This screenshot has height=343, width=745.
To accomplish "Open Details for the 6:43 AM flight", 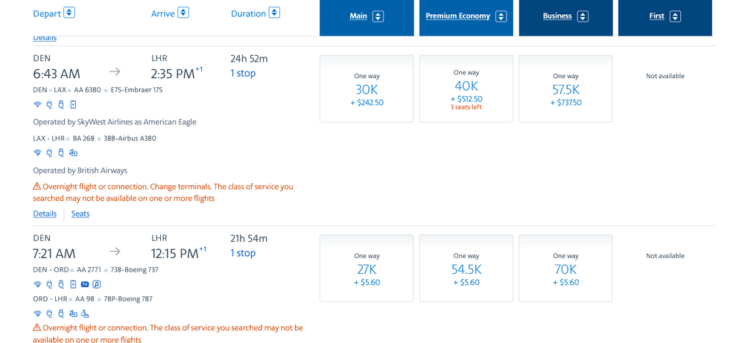I will 45,214.
